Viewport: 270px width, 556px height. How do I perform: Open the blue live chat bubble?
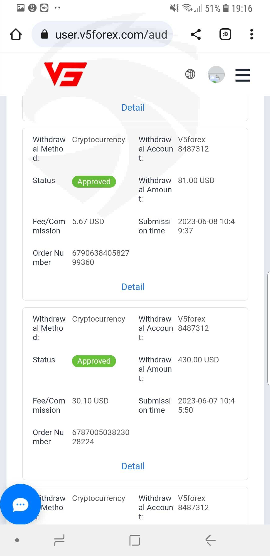pyautogui.click(x=20, y=504)
